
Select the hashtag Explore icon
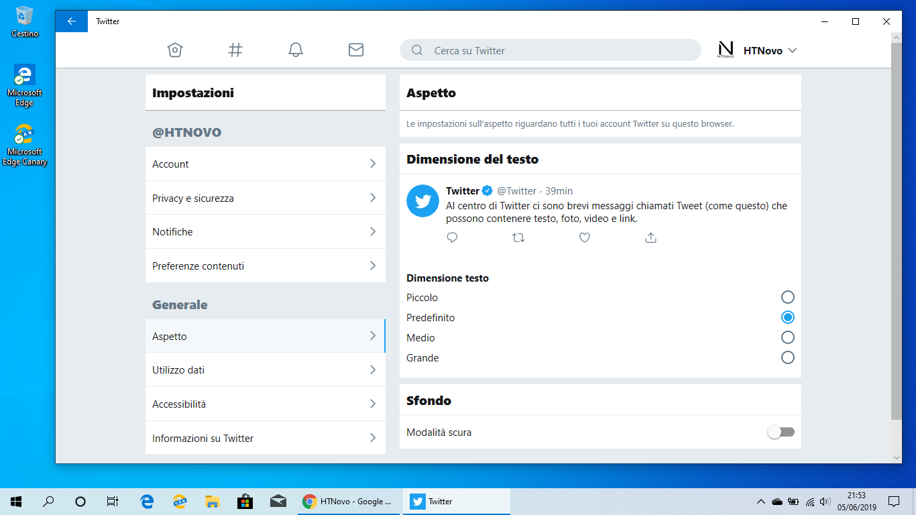tap(235, 50)
